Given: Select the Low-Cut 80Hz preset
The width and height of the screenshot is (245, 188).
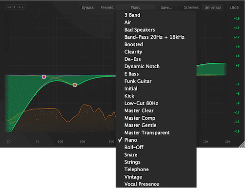Looking at the screenshot, I should pos(156,103).
